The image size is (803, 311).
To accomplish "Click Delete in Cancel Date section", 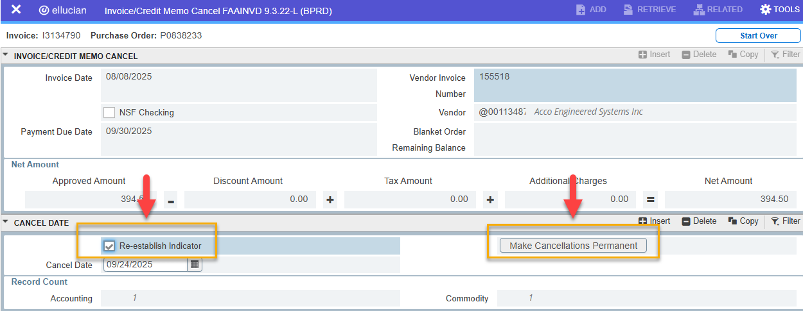I will 699,221.
